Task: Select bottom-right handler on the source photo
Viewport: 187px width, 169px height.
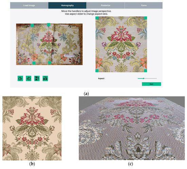Action: (50, 63)
